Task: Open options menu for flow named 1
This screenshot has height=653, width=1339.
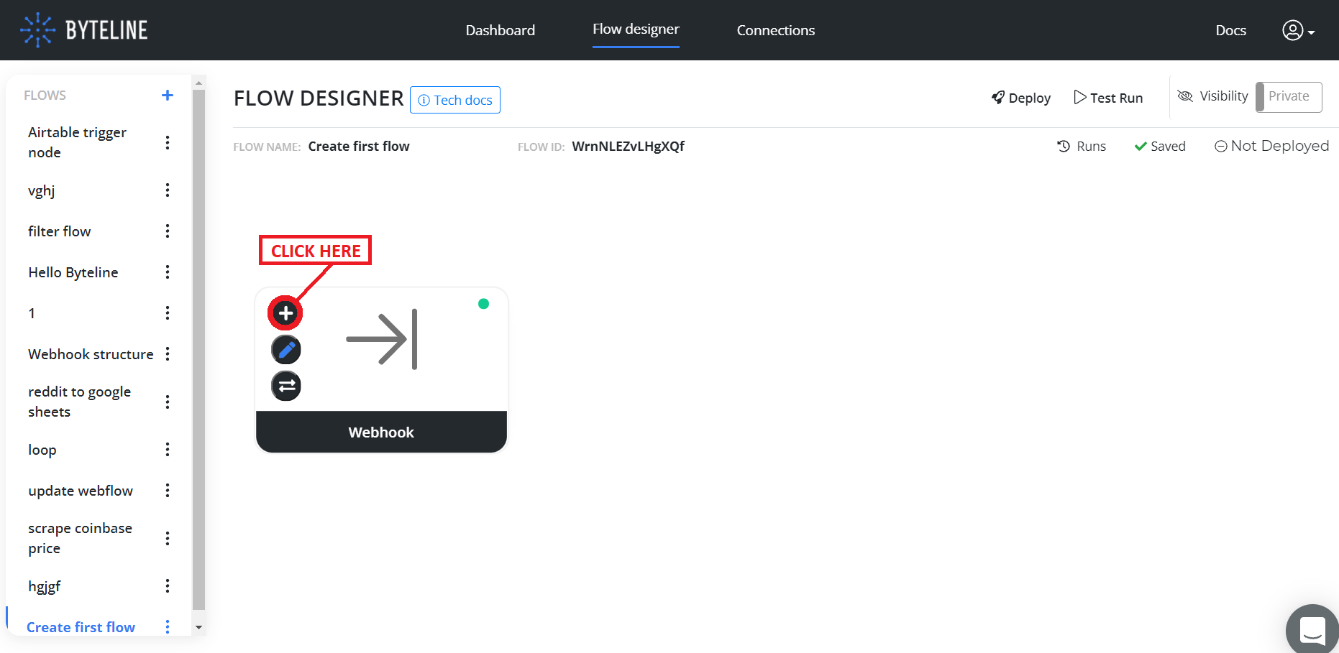Action: click(x=168, y=313)
